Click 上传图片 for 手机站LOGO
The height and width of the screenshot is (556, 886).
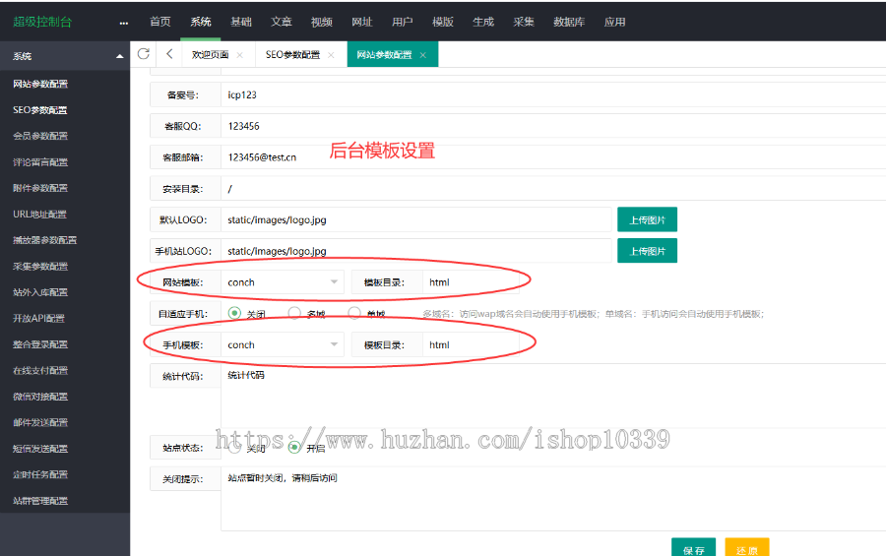[x=647, y=250]
